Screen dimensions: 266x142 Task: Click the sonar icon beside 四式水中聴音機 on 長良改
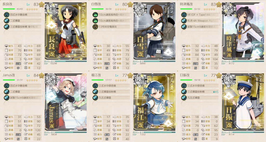(6, 15)
